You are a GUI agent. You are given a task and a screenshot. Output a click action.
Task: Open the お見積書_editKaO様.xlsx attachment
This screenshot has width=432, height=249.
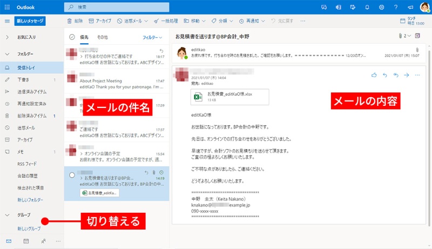tap(230, 97)
